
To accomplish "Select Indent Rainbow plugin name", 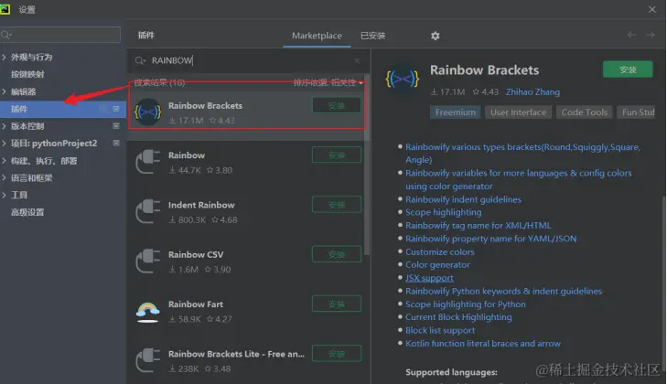I will coord(201,205).
